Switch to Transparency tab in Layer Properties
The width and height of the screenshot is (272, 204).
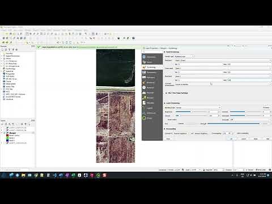coord(152,73)
